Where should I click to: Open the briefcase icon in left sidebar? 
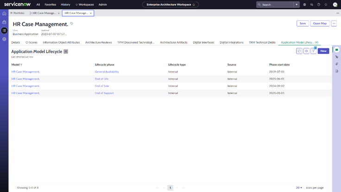coord(4,22)
